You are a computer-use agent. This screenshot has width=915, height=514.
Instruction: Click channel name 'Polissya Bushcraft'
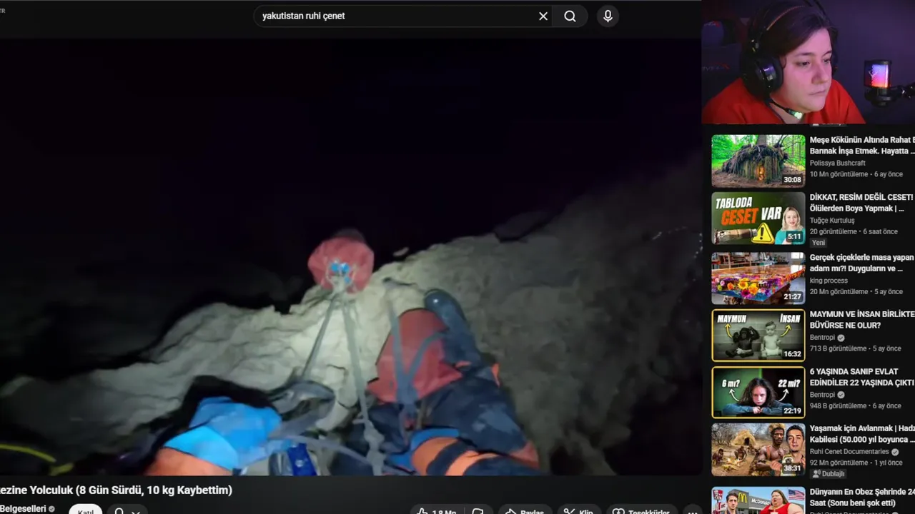[837, 163]
